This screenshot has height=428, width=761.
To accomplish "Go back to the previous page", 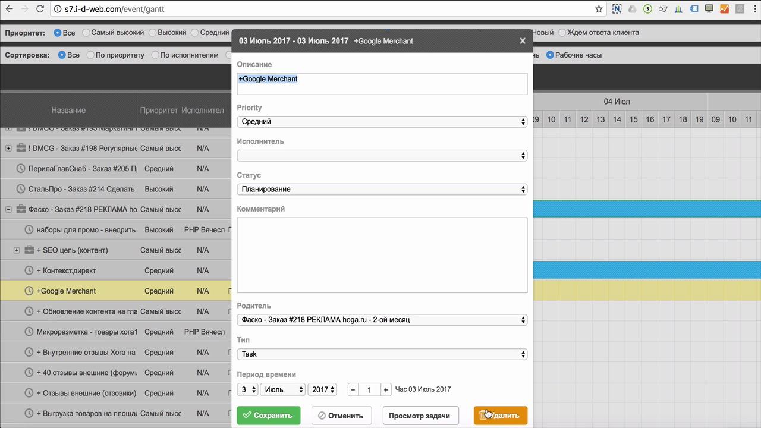I will (x=9, y=9).
